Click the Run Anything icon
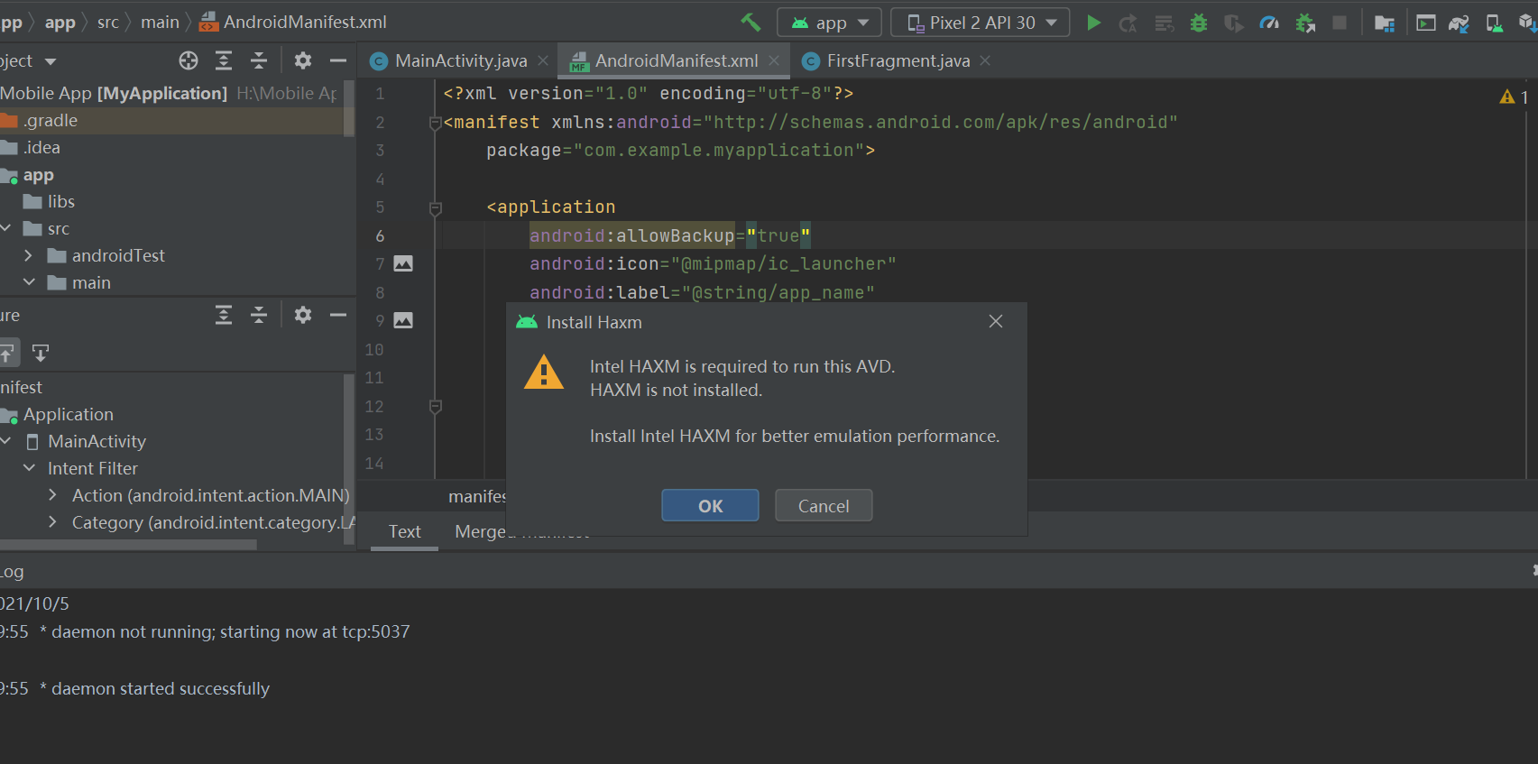1538x764 pixels. tap(1426, 23)
